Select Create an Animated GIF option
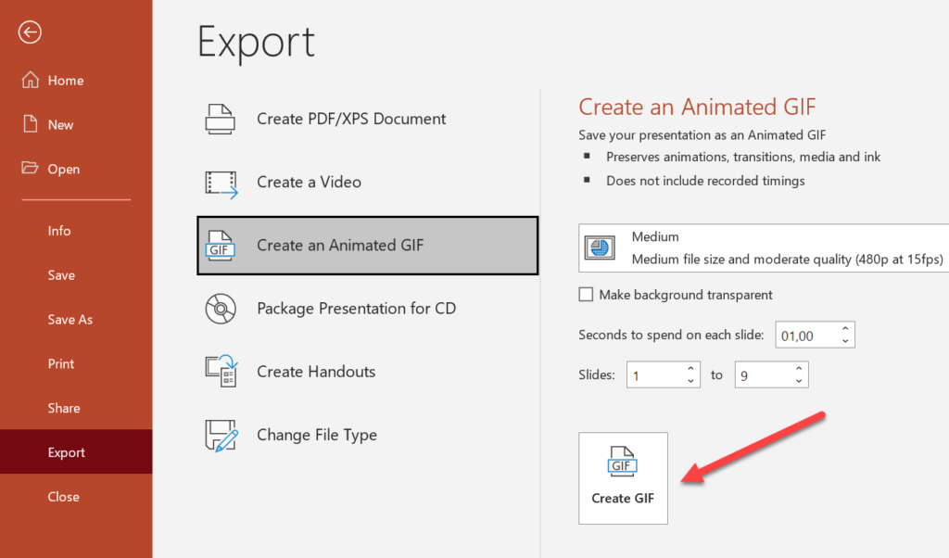 click(367, 245)
